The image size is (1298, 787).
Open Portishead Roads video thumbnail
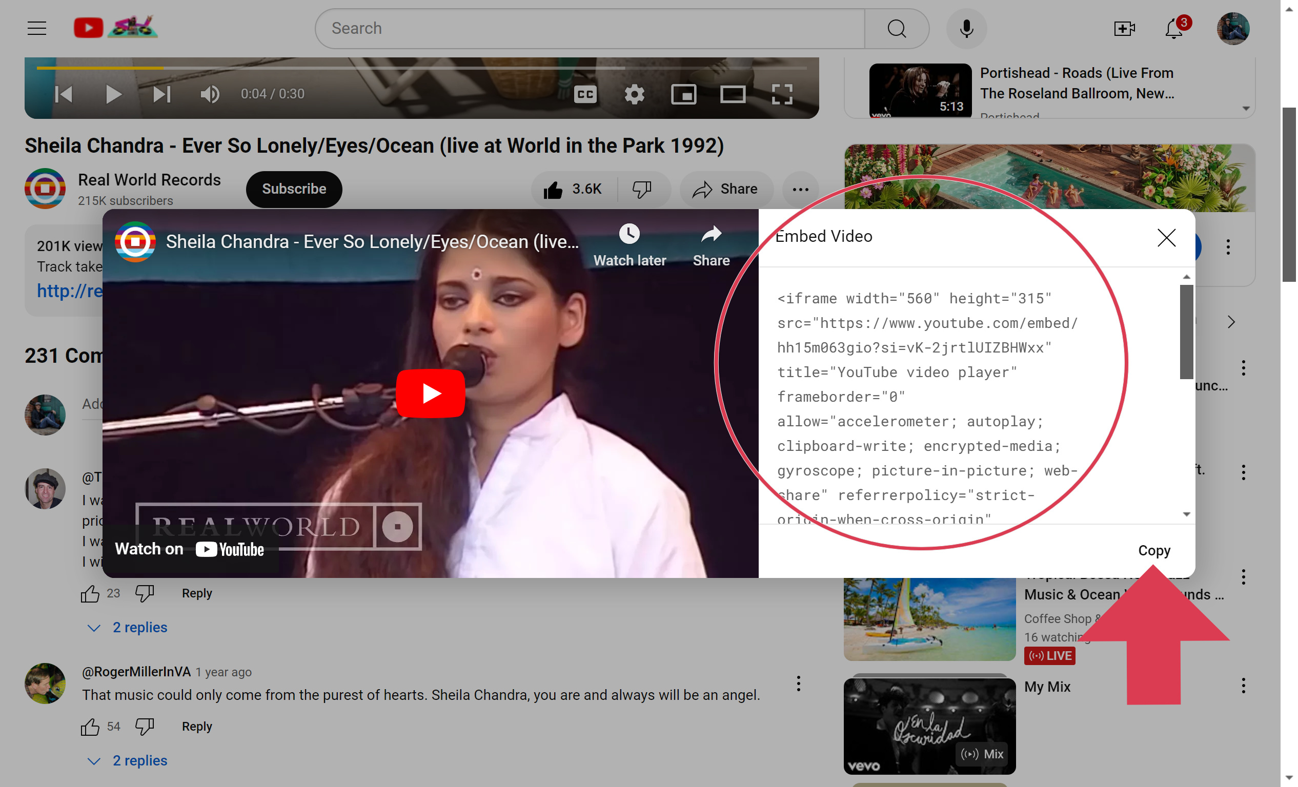click(920, 91)
